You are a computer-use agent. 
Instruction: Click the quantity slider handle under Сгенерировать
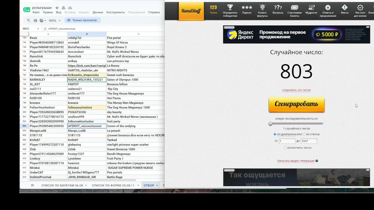click(270, 124)
